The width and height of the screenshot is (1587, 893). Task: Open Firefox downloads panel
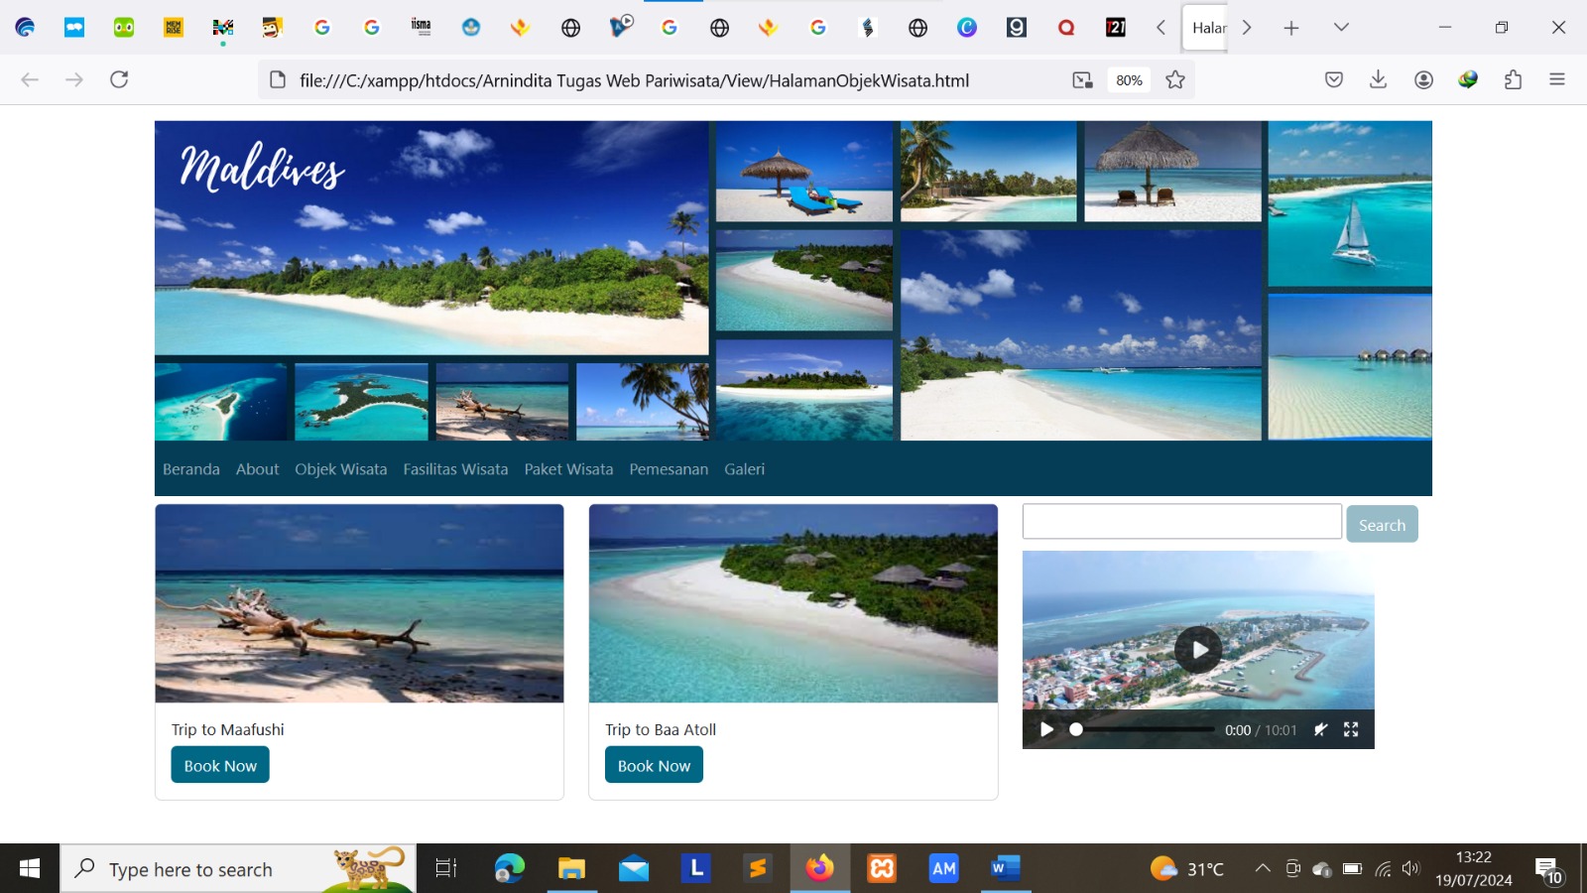[x=1378, y=79]
